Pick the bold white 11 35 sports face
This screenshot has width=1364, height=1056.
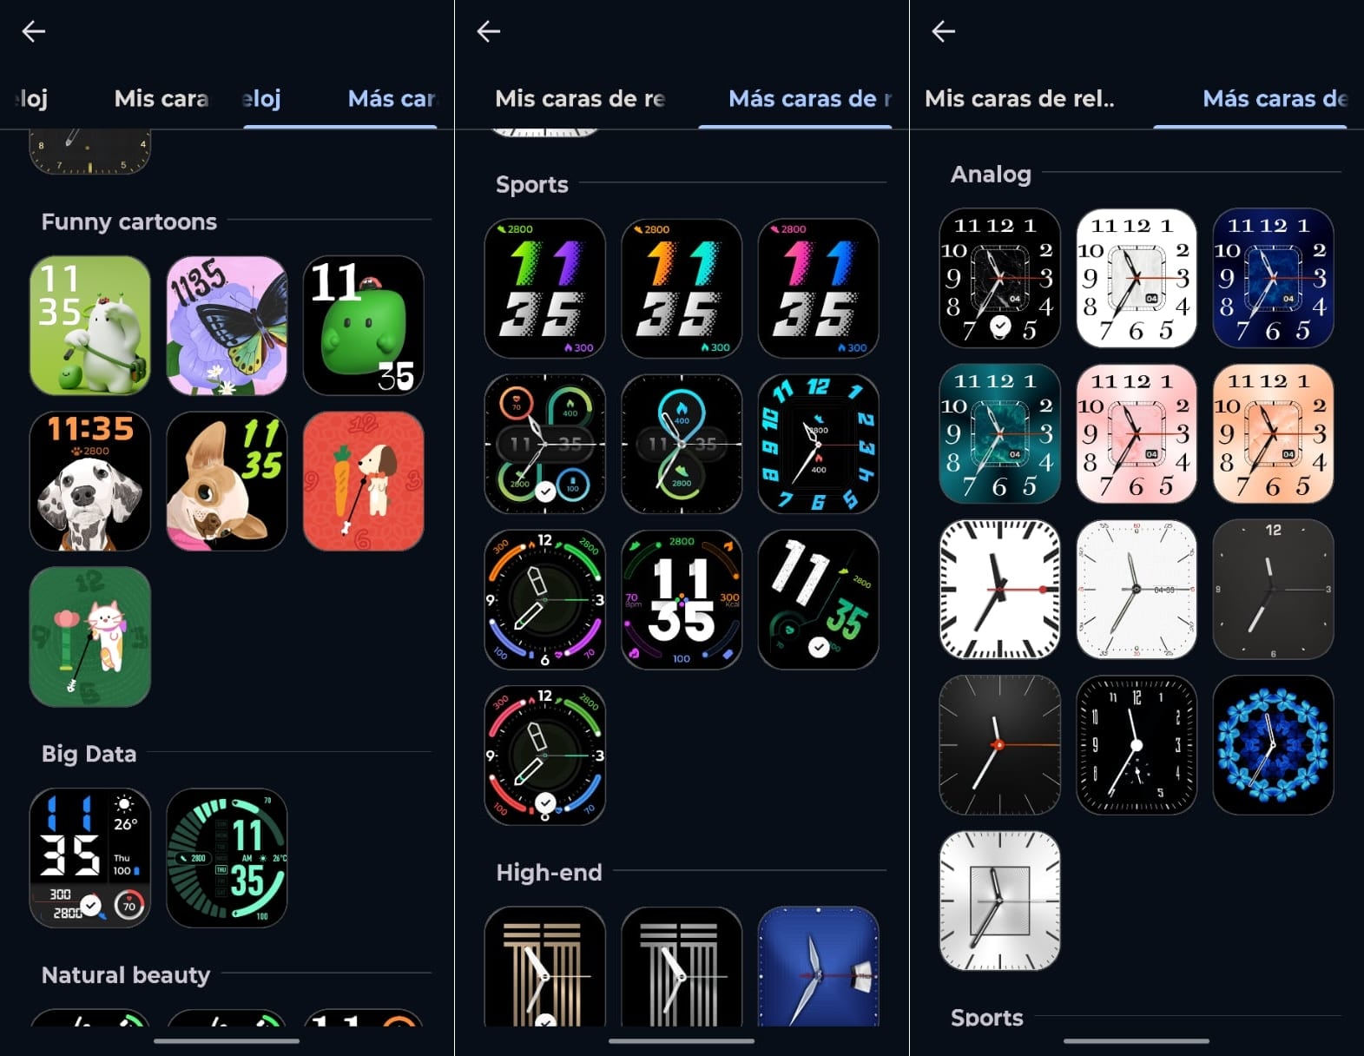coord(682,599)
